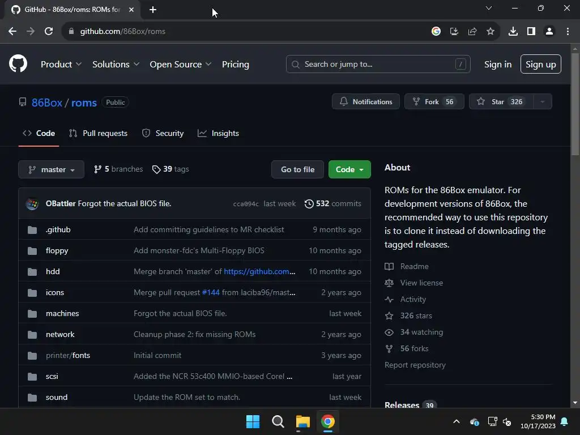Click the eye icon beside 34 watching
The image size is (580, 435).
click(389, 332)
